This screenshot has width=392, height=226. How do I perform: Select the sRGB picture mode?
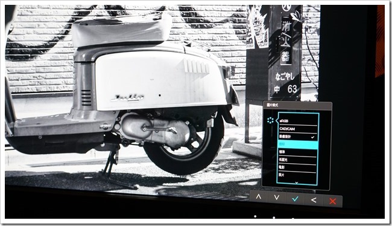tap(298, 121)
